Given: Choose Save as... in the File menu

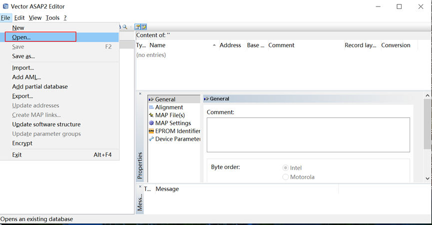Looking at the screenshot, I should 60,56.
